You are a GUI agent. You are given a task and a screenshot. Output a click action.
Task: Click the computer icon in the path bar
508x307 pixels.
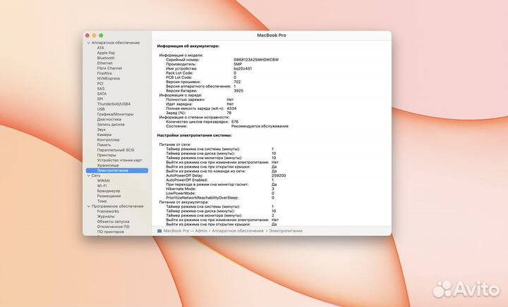point(159,231)
